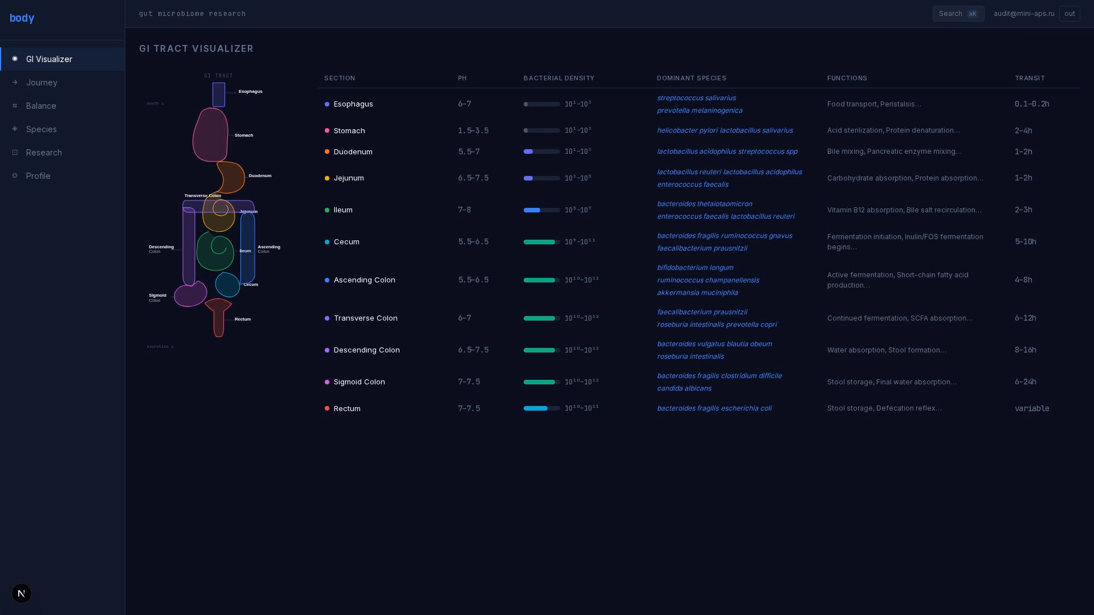This screenshot has height=615, width=1094.
Task: Open the Next.js dev tools badge
Action: tap(22, 593)
